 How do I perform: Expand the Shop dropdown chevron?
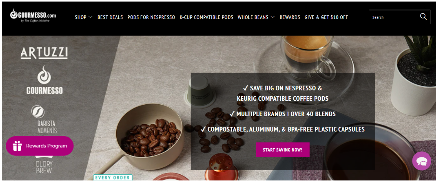pyautogui.click(x=90, y=17)
